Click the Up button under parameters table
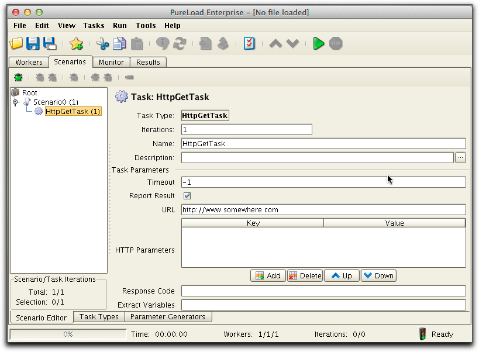 342,275
